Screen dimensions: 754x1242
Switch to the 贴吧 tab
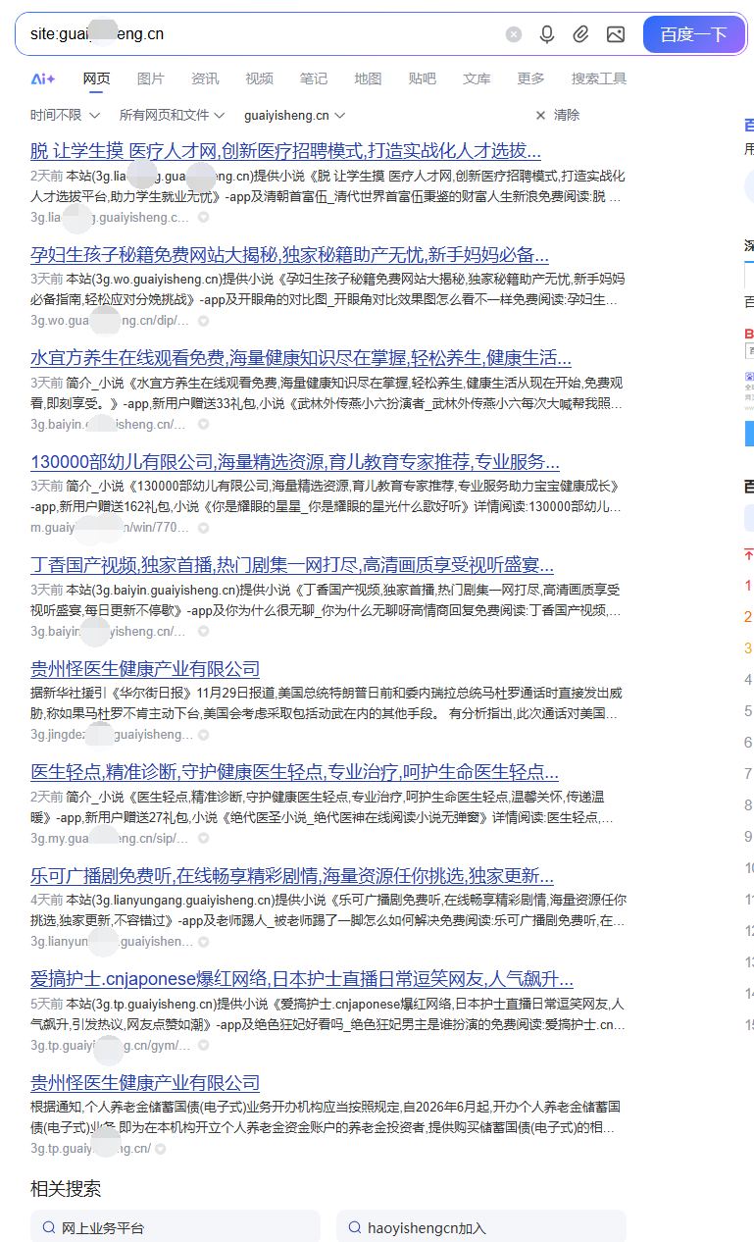pos(422,78)
